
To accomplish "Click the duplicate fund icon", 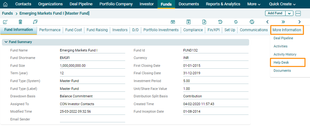I will pyautogui.click(x=35, y=22).
